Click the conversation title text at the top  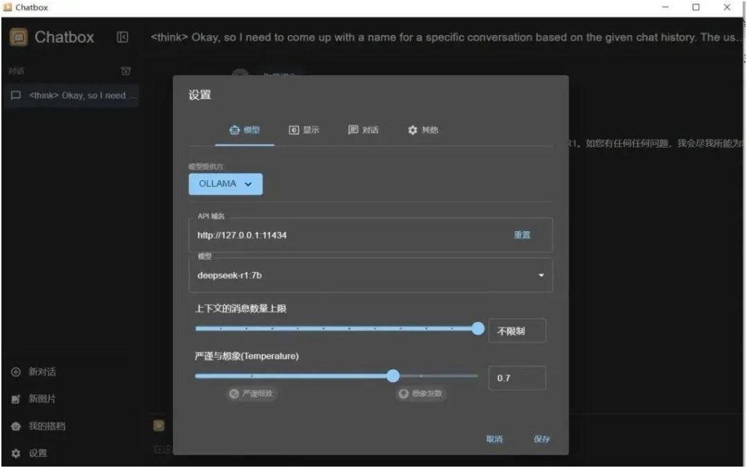click(446, 37)
